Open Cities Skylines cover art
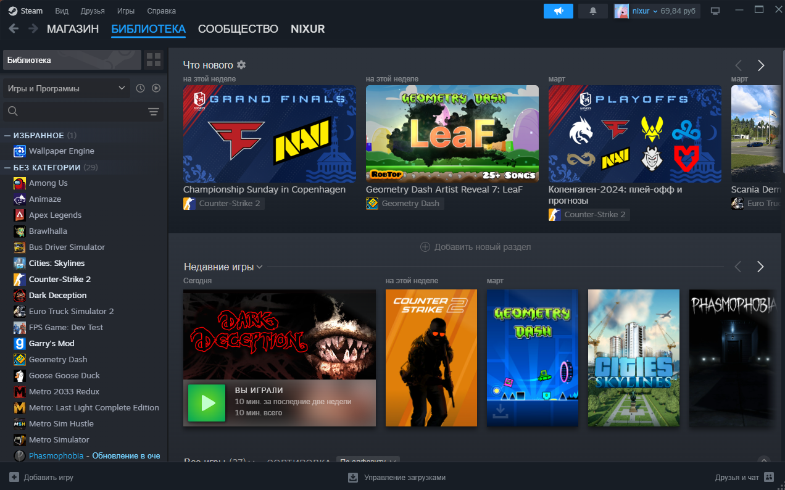785x490 pixels. coord(634,358)
